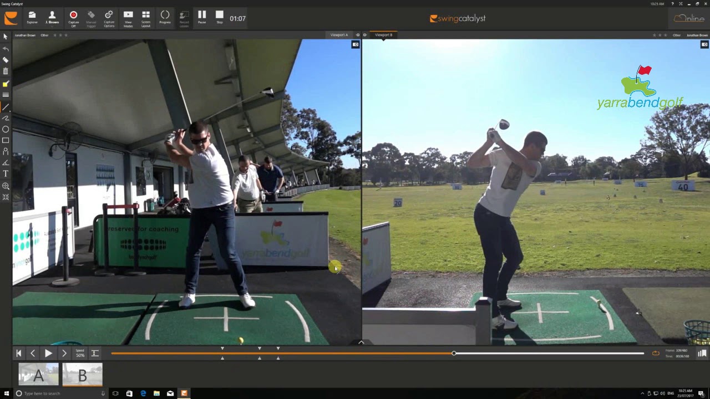The height and width of the screenshot is (399, 710).
Task: Open the Progress view
Action: pyautogui.click(x=165, y=18)
